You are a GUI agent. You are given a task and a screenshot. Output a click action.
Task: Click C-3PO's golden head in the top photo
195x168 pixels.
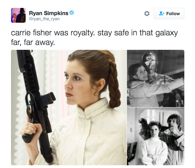pyautogui.click(x=150, y=62)
